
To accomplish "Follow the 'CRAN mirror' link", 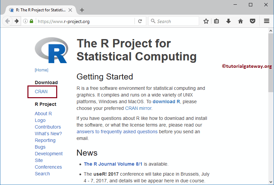I will coord(138,108).
